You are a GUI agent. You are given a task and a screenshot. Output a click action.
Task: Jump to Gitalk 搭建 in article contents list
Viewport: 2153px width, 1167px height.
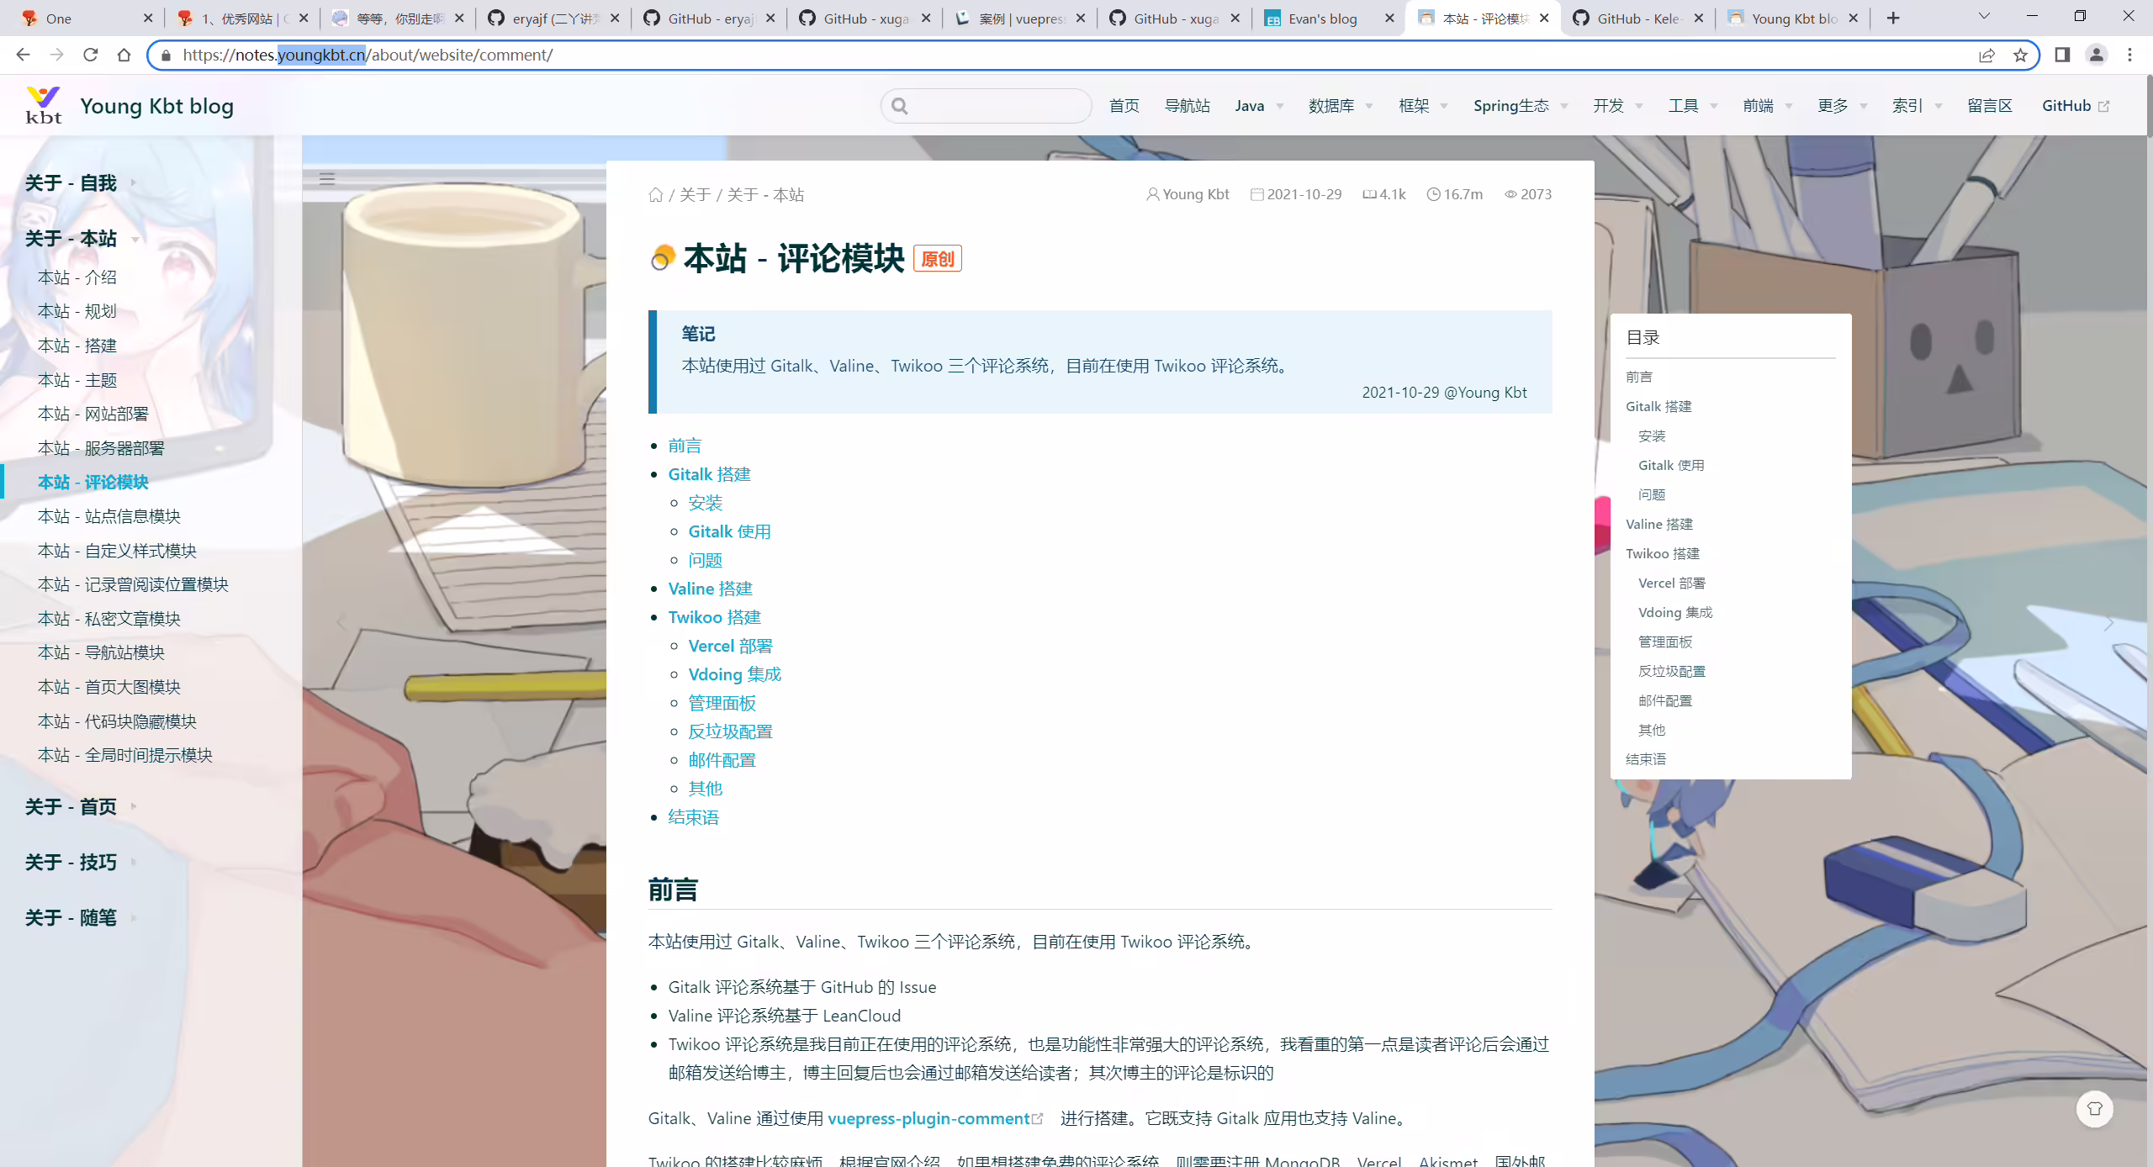[709, 474]
